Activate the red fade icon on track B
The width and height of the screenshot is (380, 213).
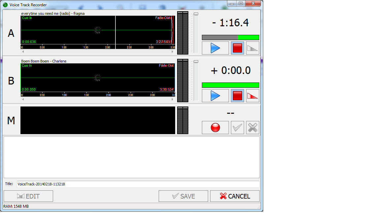(252, 95)
